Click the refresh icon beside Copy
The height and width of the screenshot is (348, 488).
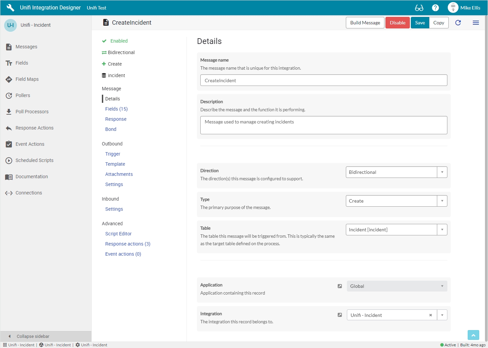tap(458, 23)
